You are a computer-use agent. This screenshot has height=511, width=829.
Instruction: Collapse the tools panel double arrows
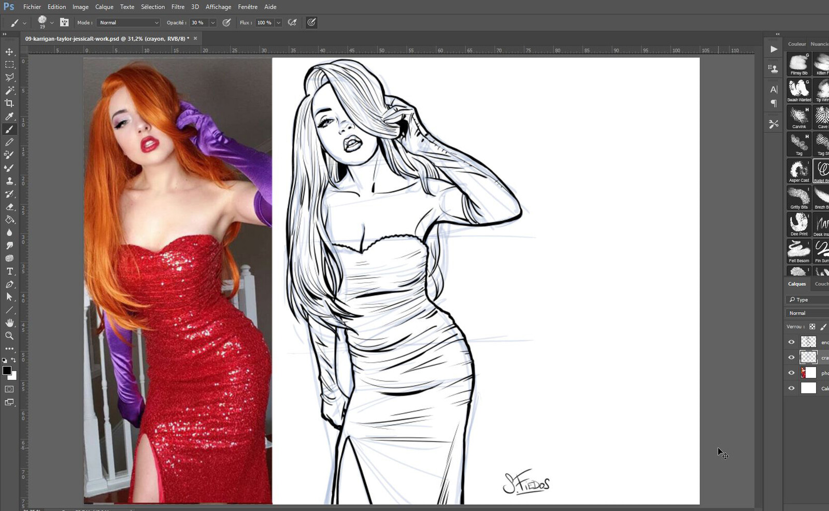coord(5,34)
